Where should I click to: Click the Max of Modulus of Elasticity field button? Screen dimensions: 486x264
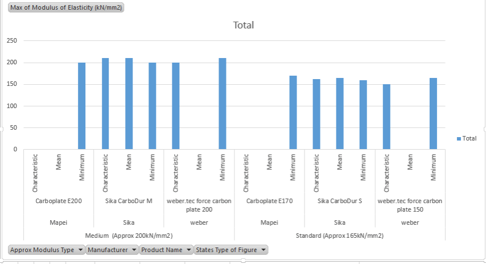pyautogui.click(x=66, y=7)
